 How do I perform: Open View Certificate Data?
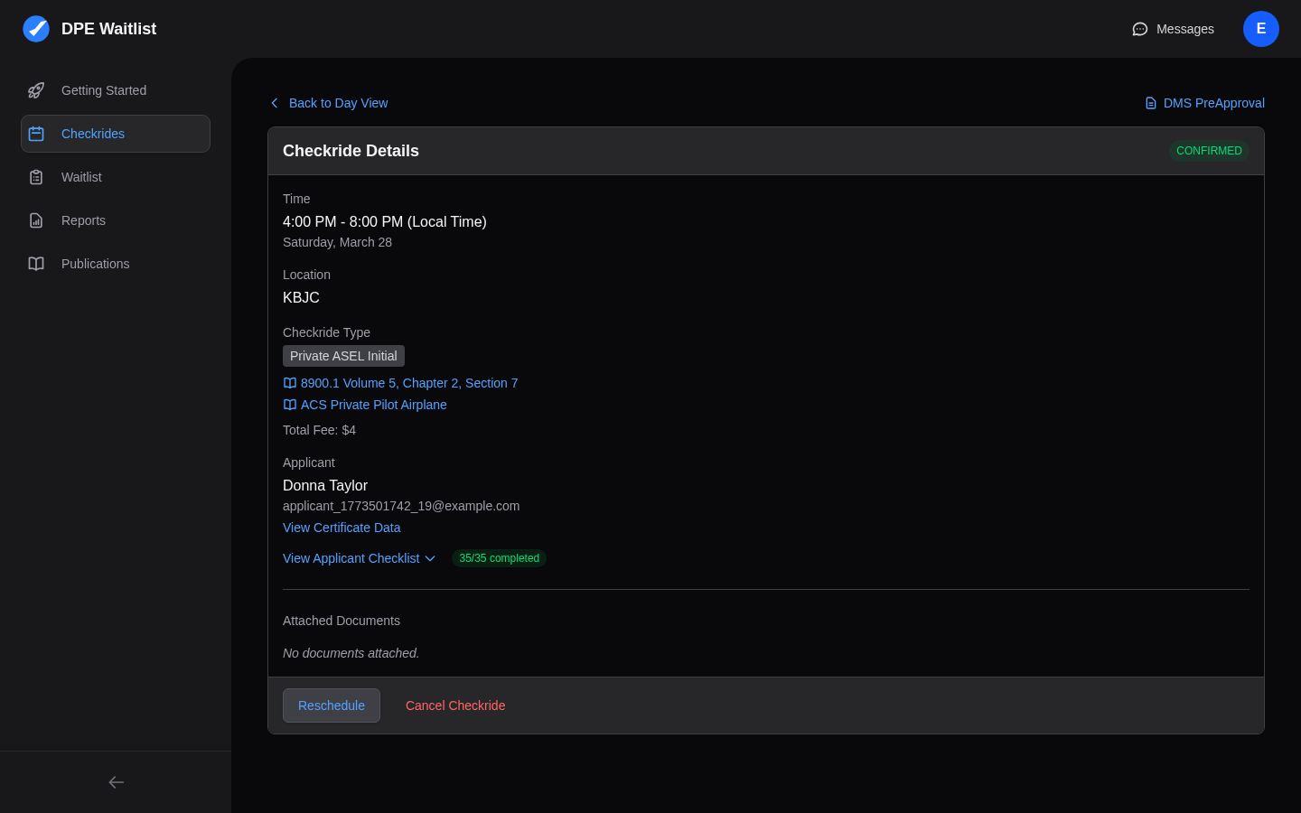click(x=342, y=528)
